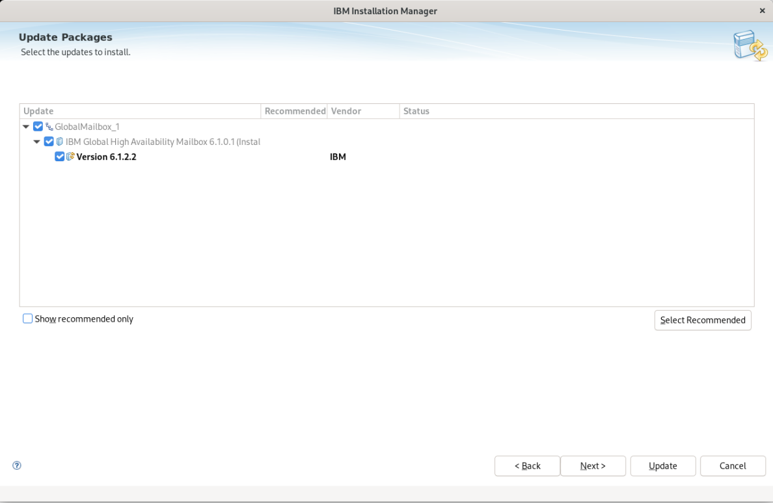The image size is (773, 503).
Task: Click the GlobalMailbox_1 package group icon
Action: click(49, 127)
